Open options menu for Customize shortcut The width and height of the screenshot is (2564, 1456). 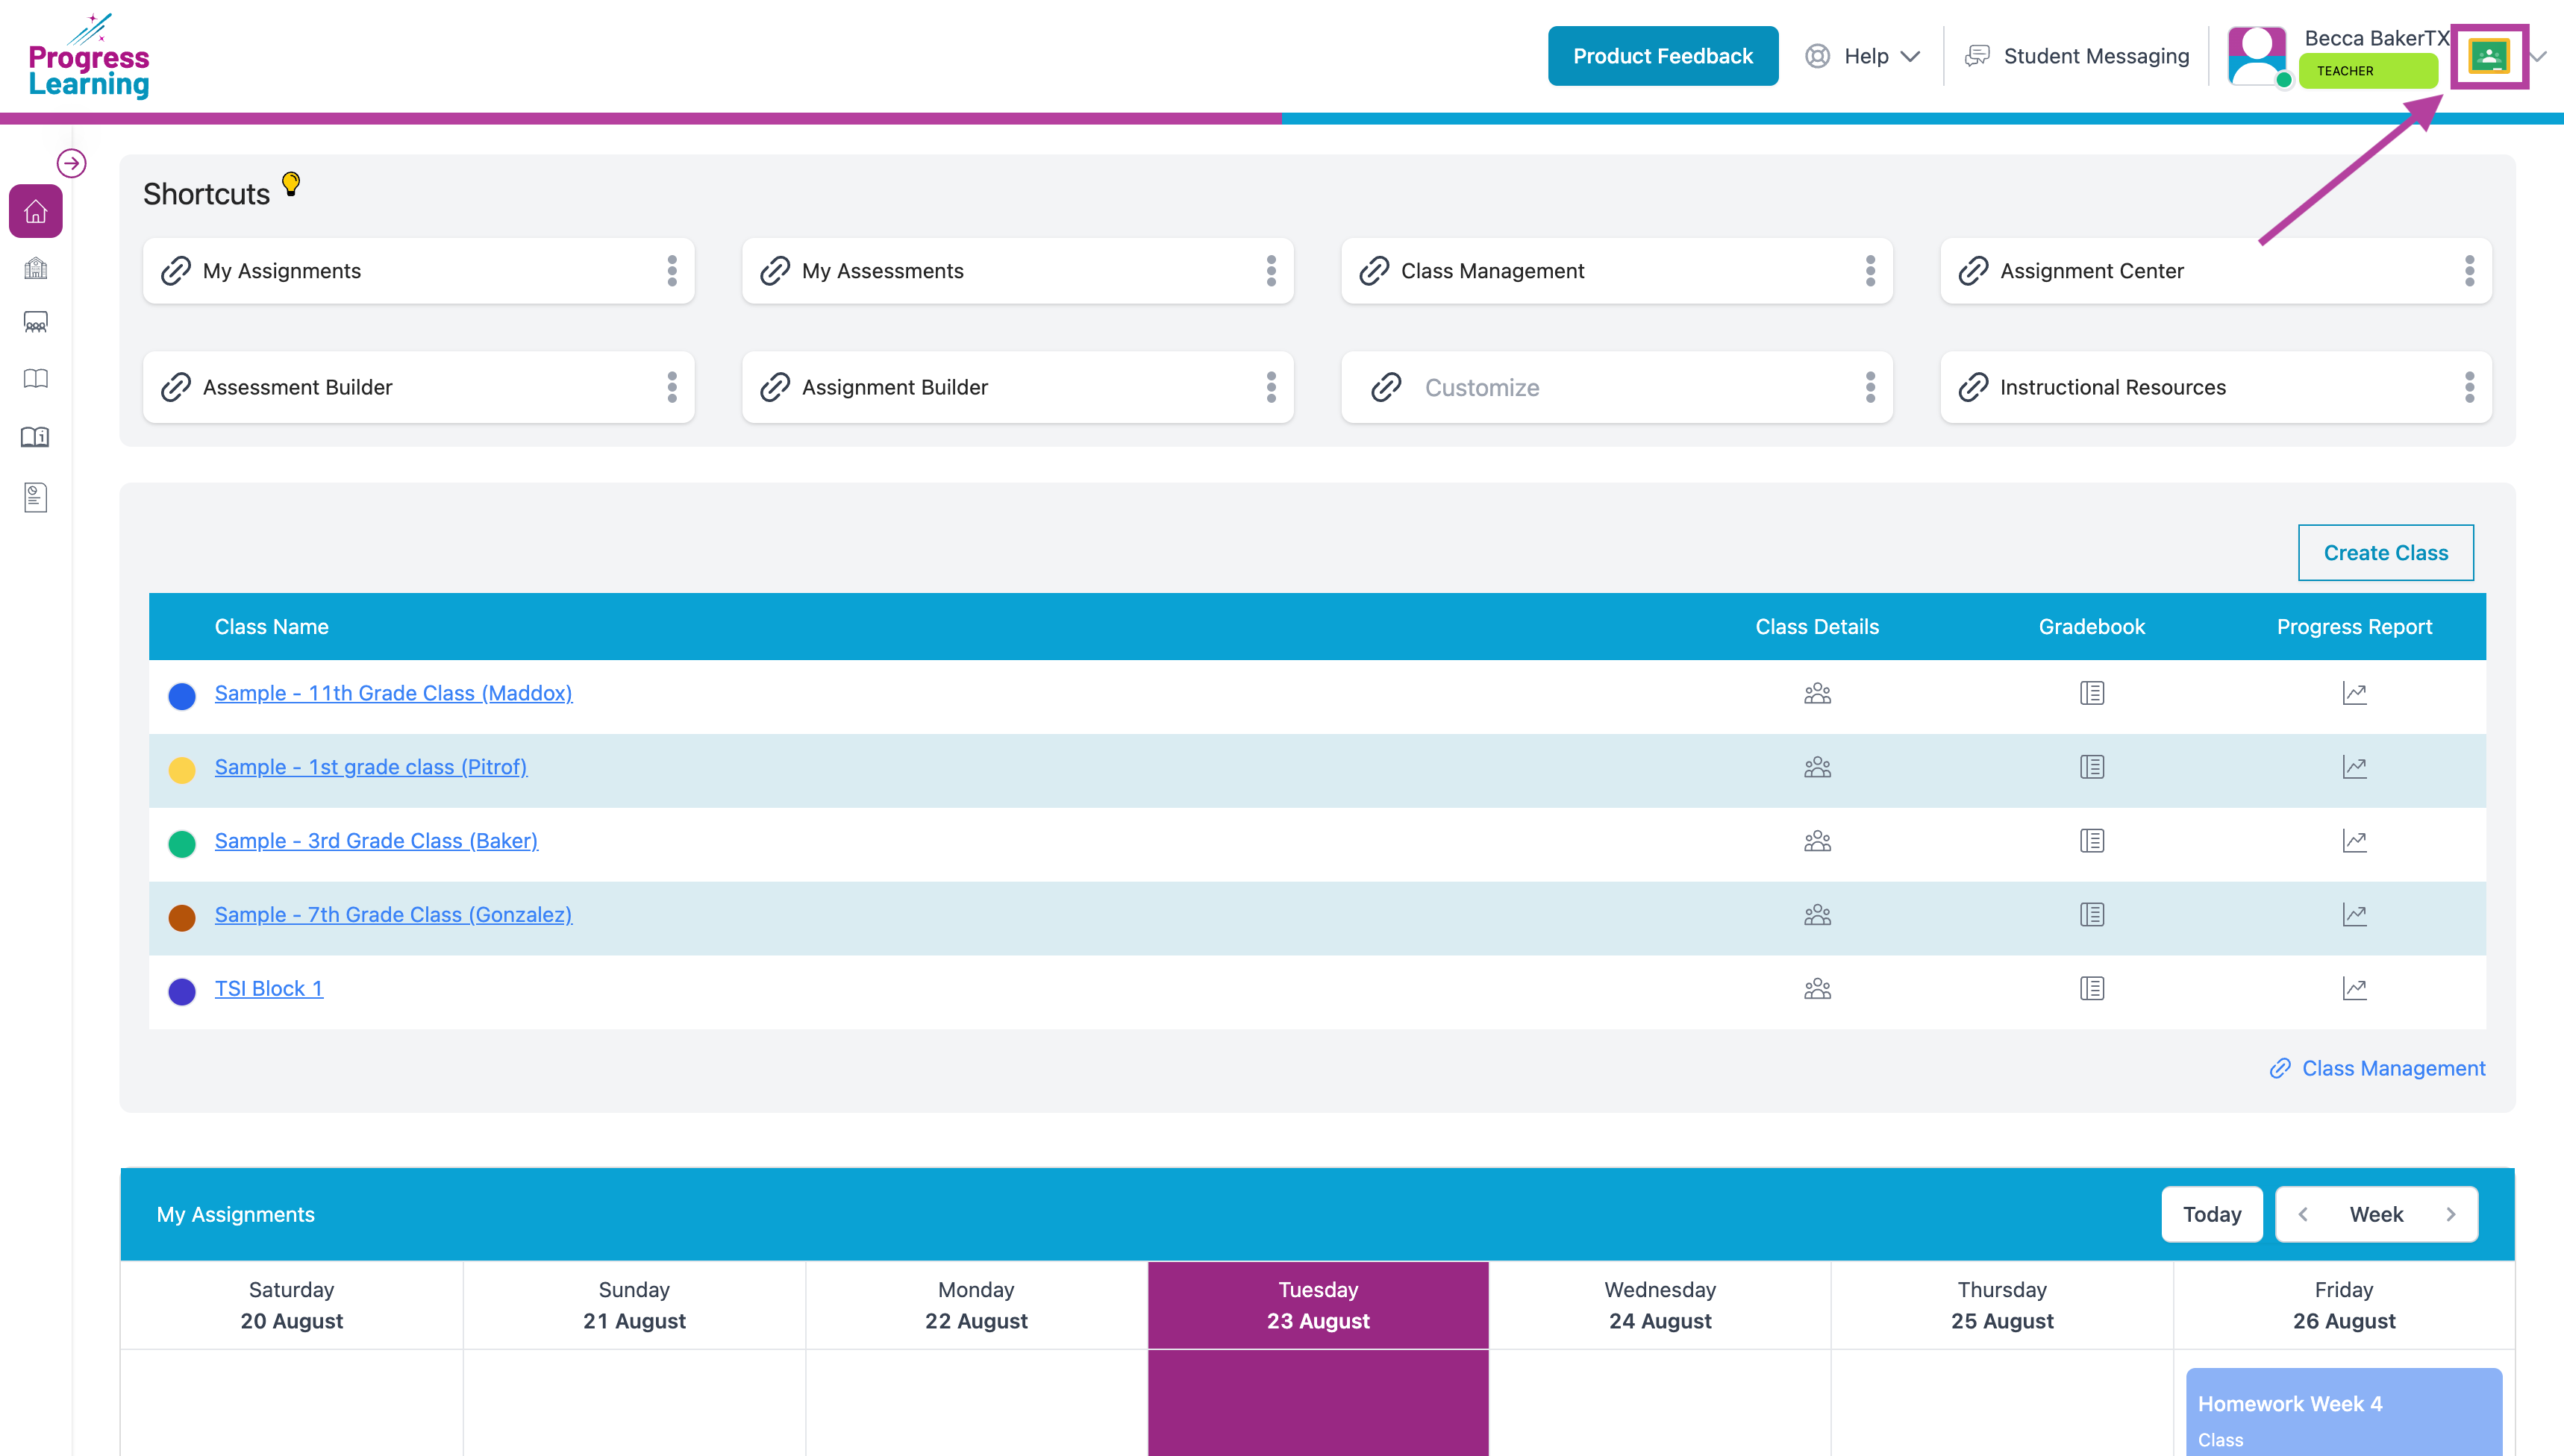click(1871, 387)
